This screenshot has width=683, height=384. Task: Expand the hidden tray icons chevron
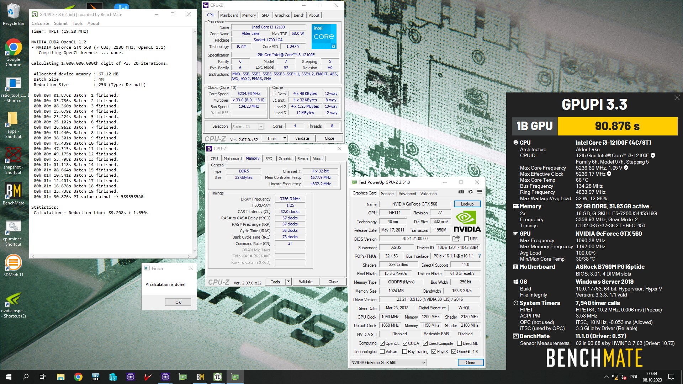(x=606, y=377)
